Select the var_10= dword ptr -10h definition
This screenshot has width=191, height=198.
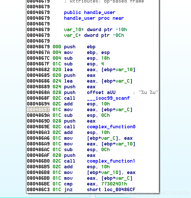click(x=95, y=29)
